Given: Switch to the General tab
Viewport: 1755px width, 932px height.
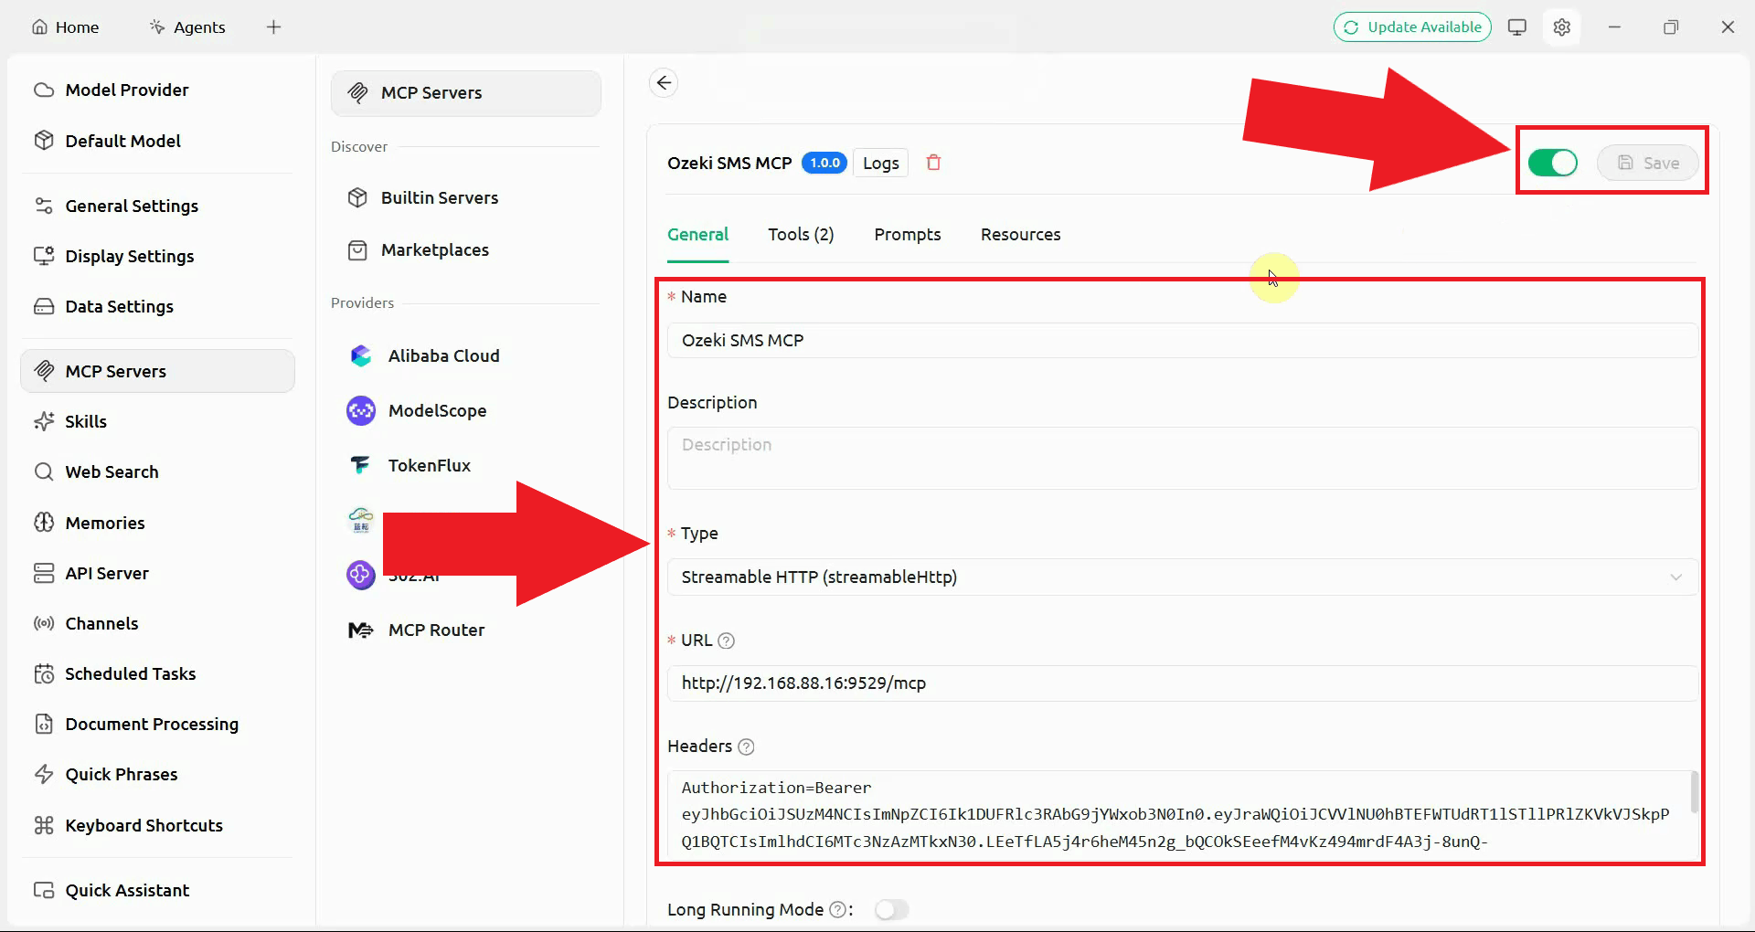Looking at the screenshot, I should 697,235.
